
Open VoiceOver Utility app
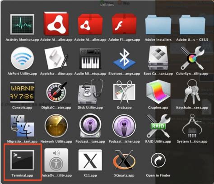tap(56, 160)
